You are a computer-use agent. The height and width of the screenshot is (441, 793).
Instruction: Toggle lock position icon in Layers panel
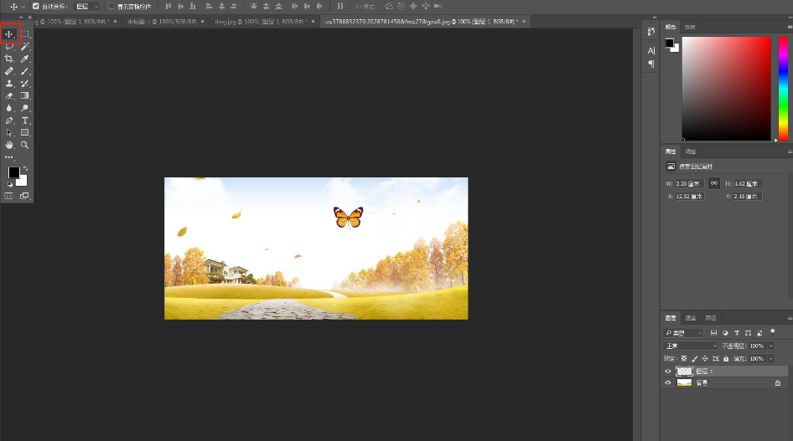(705, 358)
